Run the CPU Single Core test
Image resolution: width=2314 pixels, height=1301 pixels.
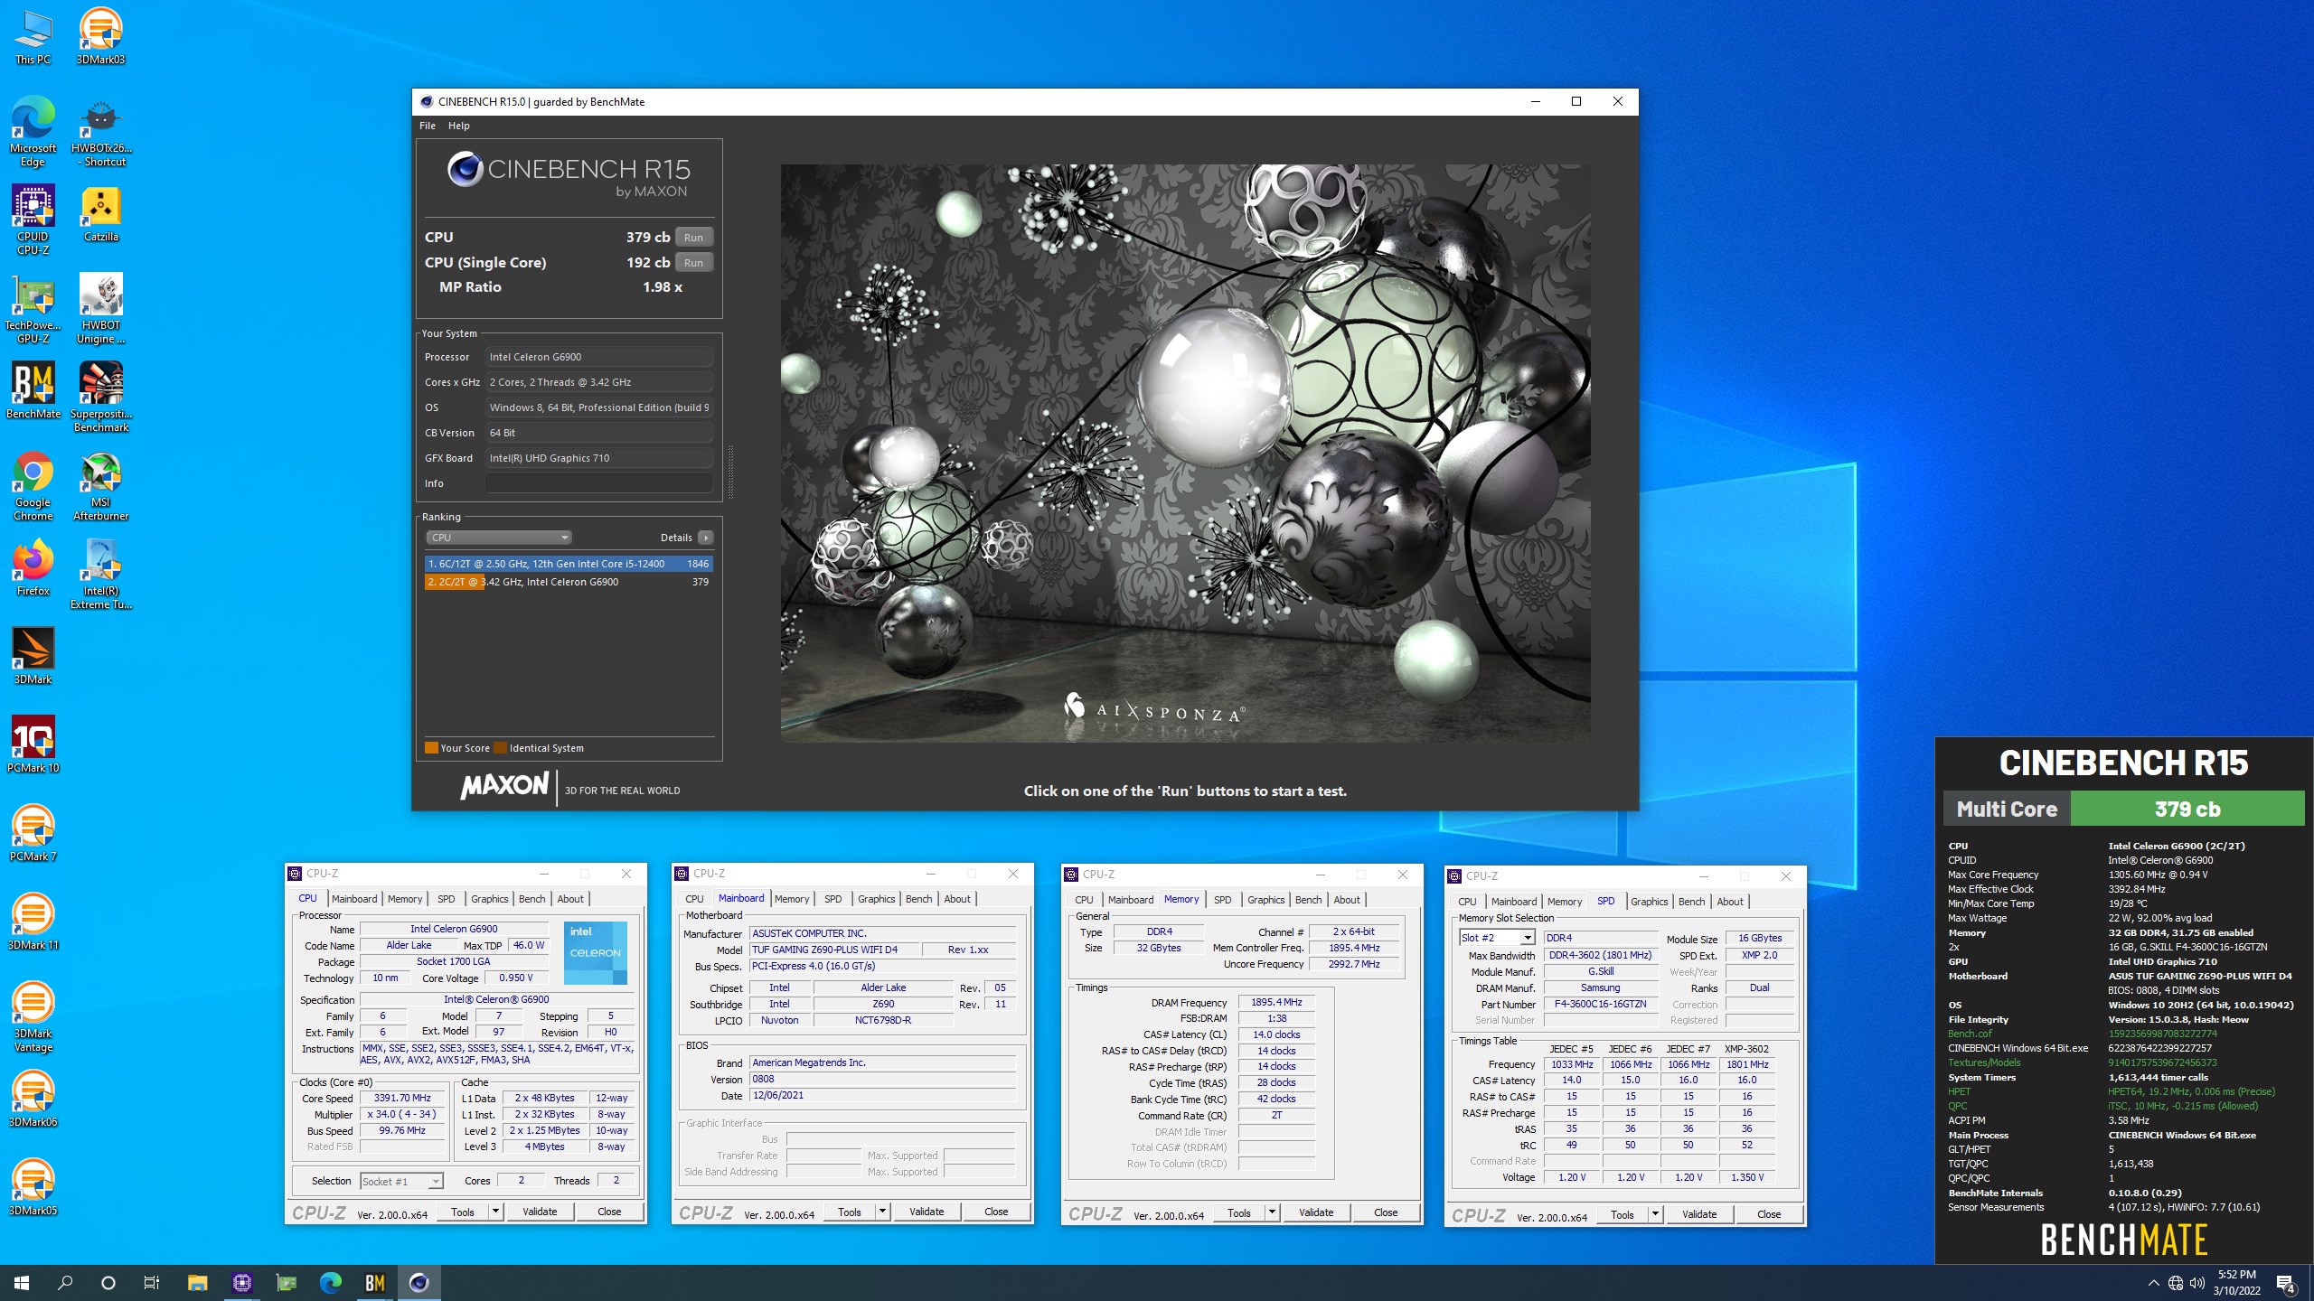pyautogui.click(x=693, y=262)
